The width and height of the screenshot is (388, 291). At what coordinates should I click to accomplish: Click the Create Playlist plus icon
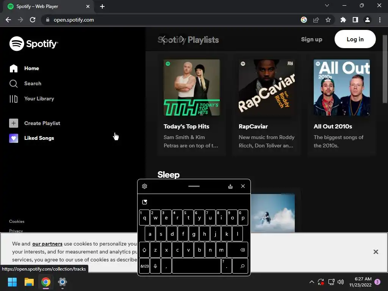(14, 123)
